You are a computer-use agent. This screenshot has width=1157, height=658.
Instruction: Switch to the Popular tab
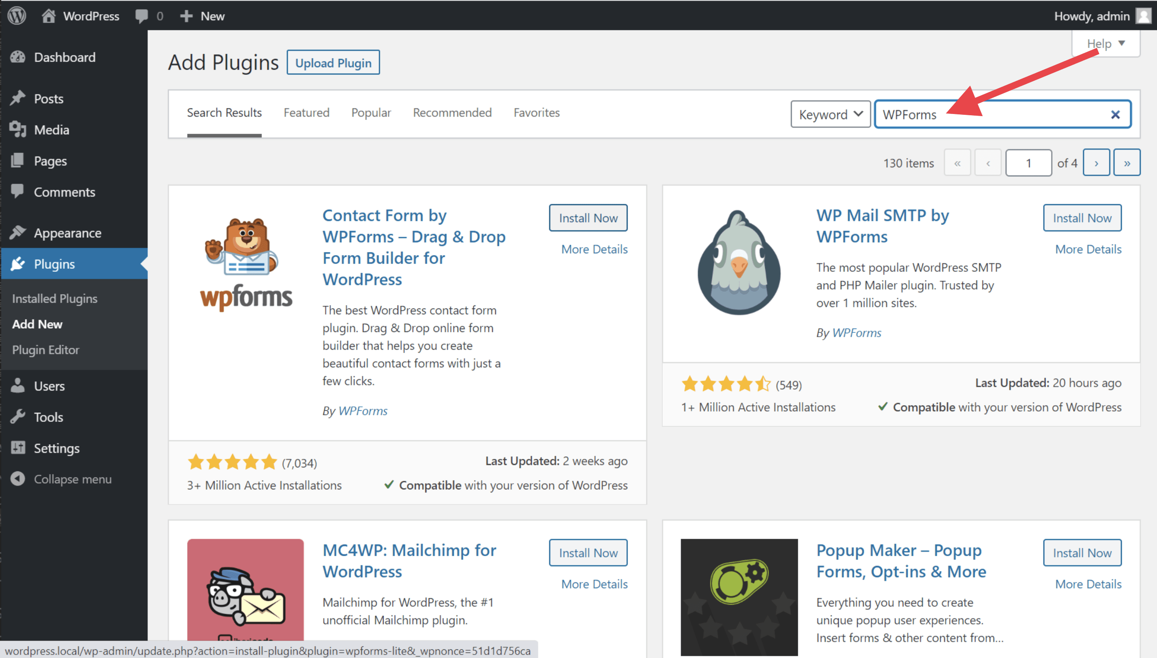(x=371, y=113)
